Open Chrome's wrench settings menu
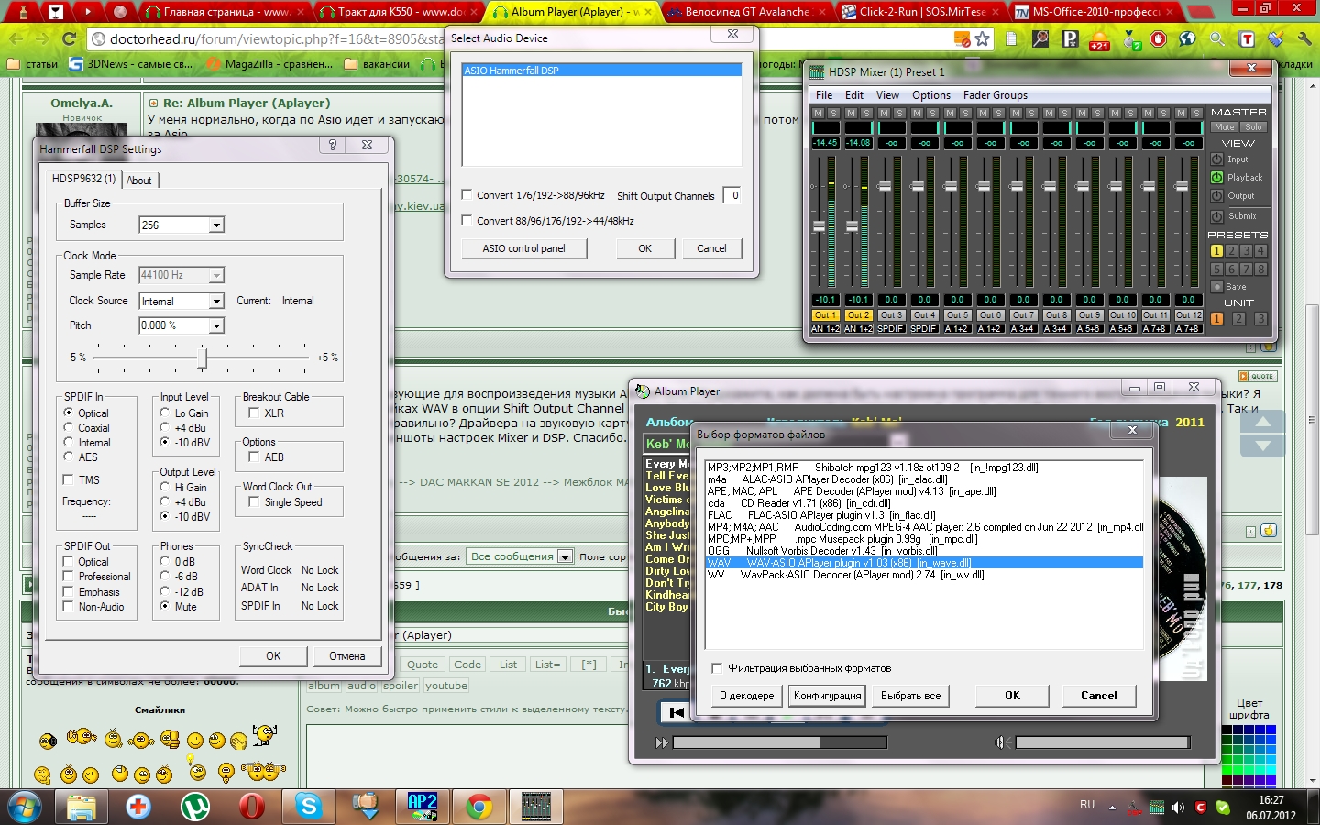1320x825 pixels. pyautogui.click(x=1303, y=39)
